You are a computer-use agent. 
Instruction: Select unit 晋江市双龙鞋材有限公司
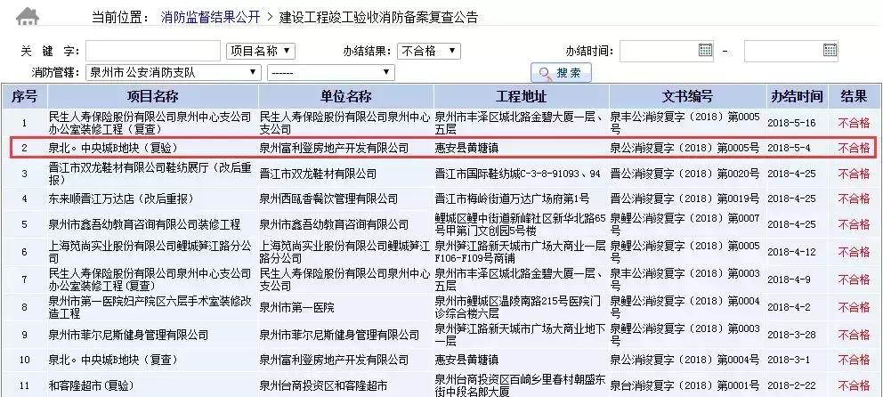pos(318,174)
